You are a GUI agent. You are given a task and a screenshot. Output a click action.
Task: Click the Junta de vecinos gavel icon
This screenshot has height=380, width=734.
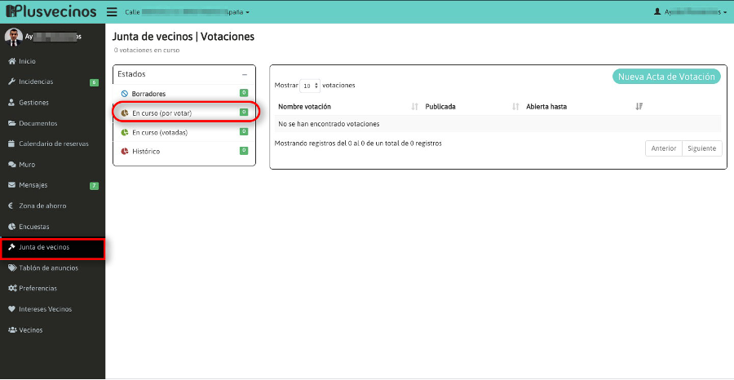tap(12, 247)
